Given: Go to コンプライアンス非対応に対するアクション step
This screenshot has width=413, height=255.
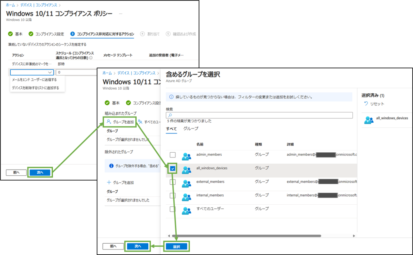Looking at the screenshot, I should tap(102, 34).
